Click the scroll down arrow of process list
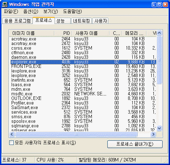The height and width of the screenshot is (165, 170). 159,128
